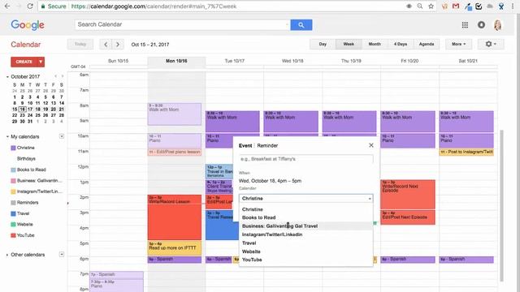Click the checkbox extension icon in the browser toolbar
520x292 pixels.
[x=479, y=6]
